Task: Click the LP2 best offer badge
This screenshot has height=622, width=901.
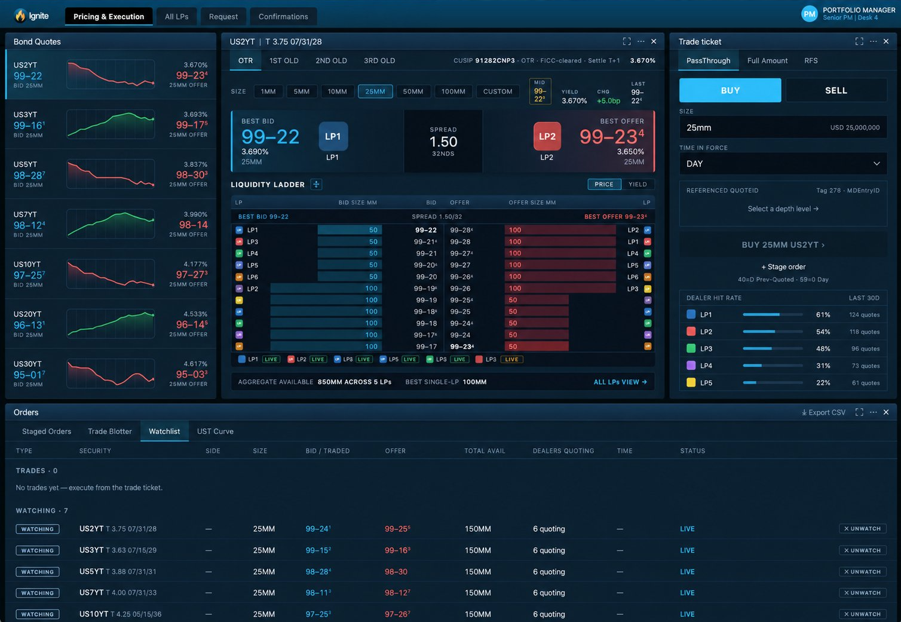Action: 547,136
